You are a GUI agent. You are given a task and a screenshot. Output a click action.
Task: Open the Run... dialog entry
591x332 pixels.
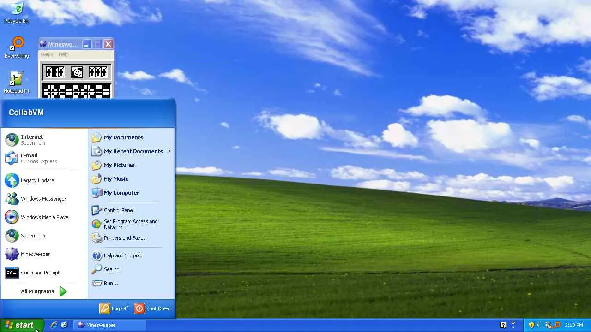tap(131, 283)
